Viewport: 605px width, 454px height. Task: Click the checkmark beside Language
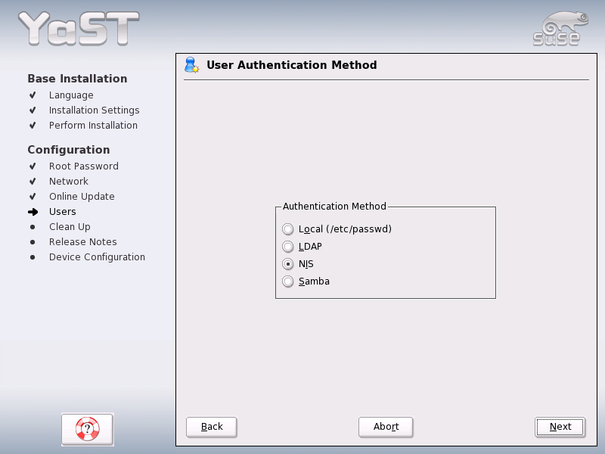[33, 95]
